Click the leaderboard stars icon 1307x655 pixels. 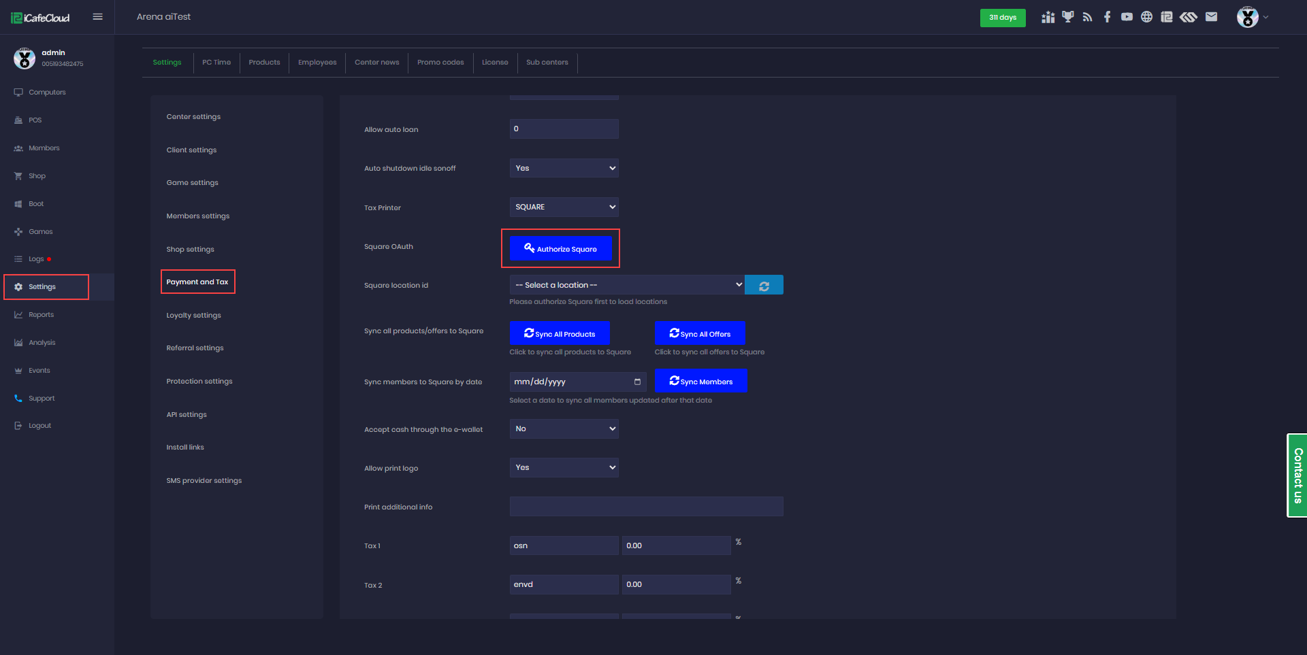tap(1048, 17)
